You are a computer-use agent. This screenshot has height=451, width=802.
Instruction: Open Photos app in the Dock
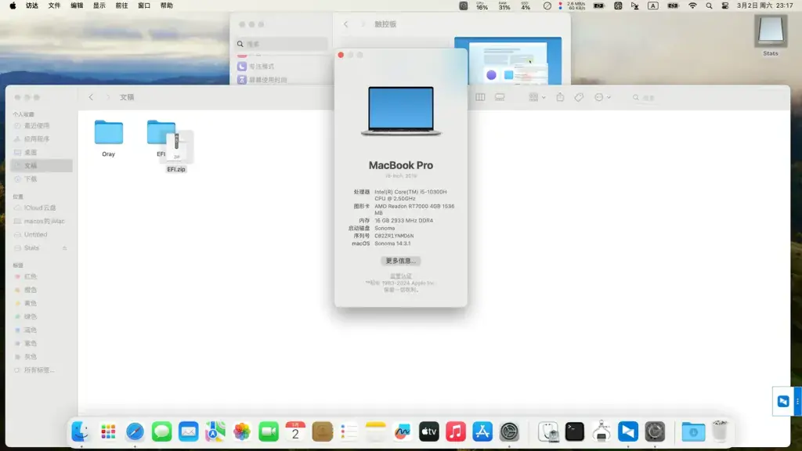pyautogui.click(x=242, y=431)
